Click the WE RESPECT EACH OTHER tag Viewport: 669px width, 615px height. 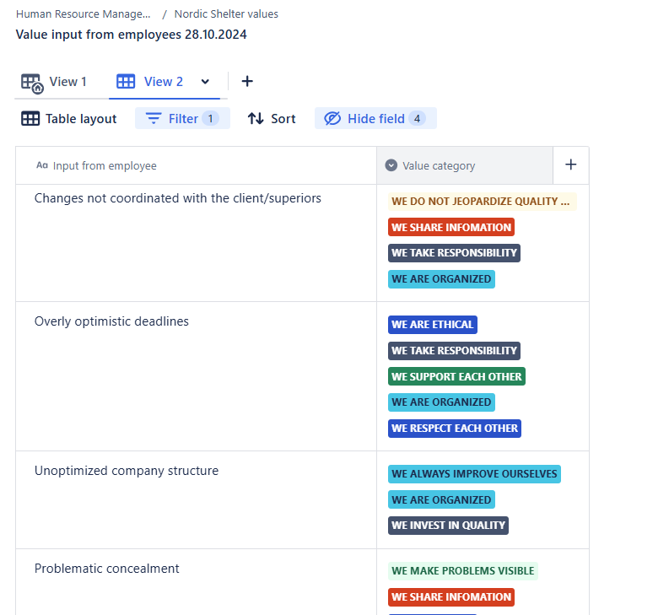tap(455, 429)
